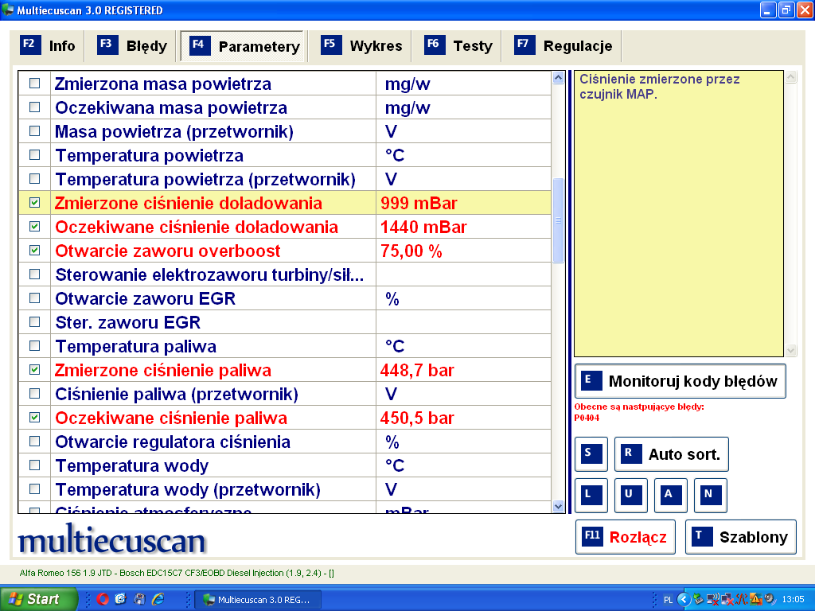
Task: Open the Windows Start menu
Action: pyautogui.click(x=38, y=599)
